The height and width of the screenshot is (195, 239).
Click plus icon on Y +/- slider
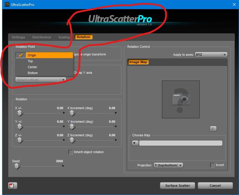(64, 126)
